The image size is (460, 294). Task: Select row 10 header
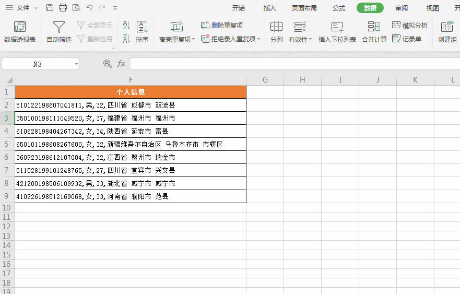[7, 207]
